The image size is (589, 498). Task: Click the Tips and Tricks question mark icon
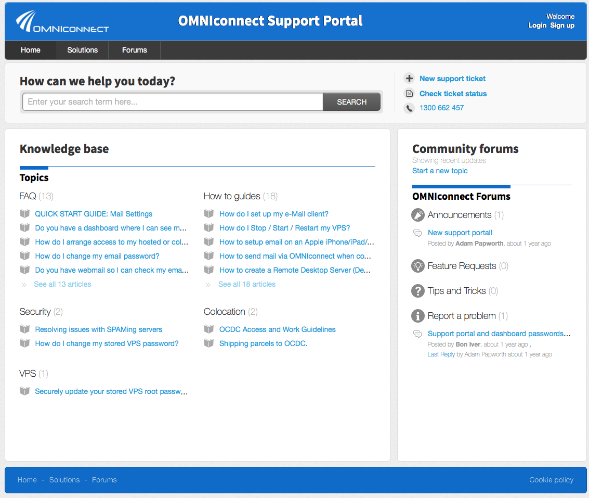tap(418, 291)
